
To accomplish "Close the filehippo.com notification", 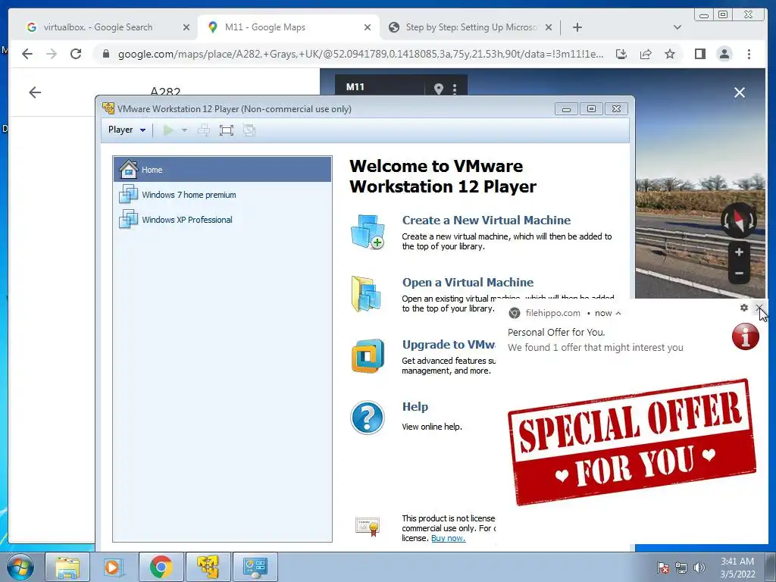I will tap(759, 308).
